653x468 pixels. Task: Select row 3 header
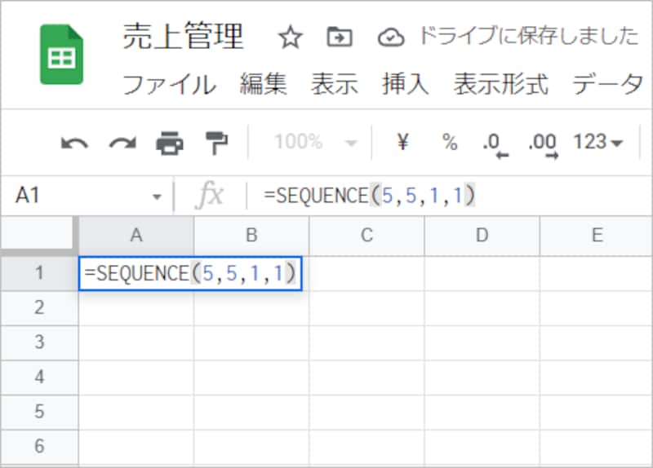[x=39, y=342]
